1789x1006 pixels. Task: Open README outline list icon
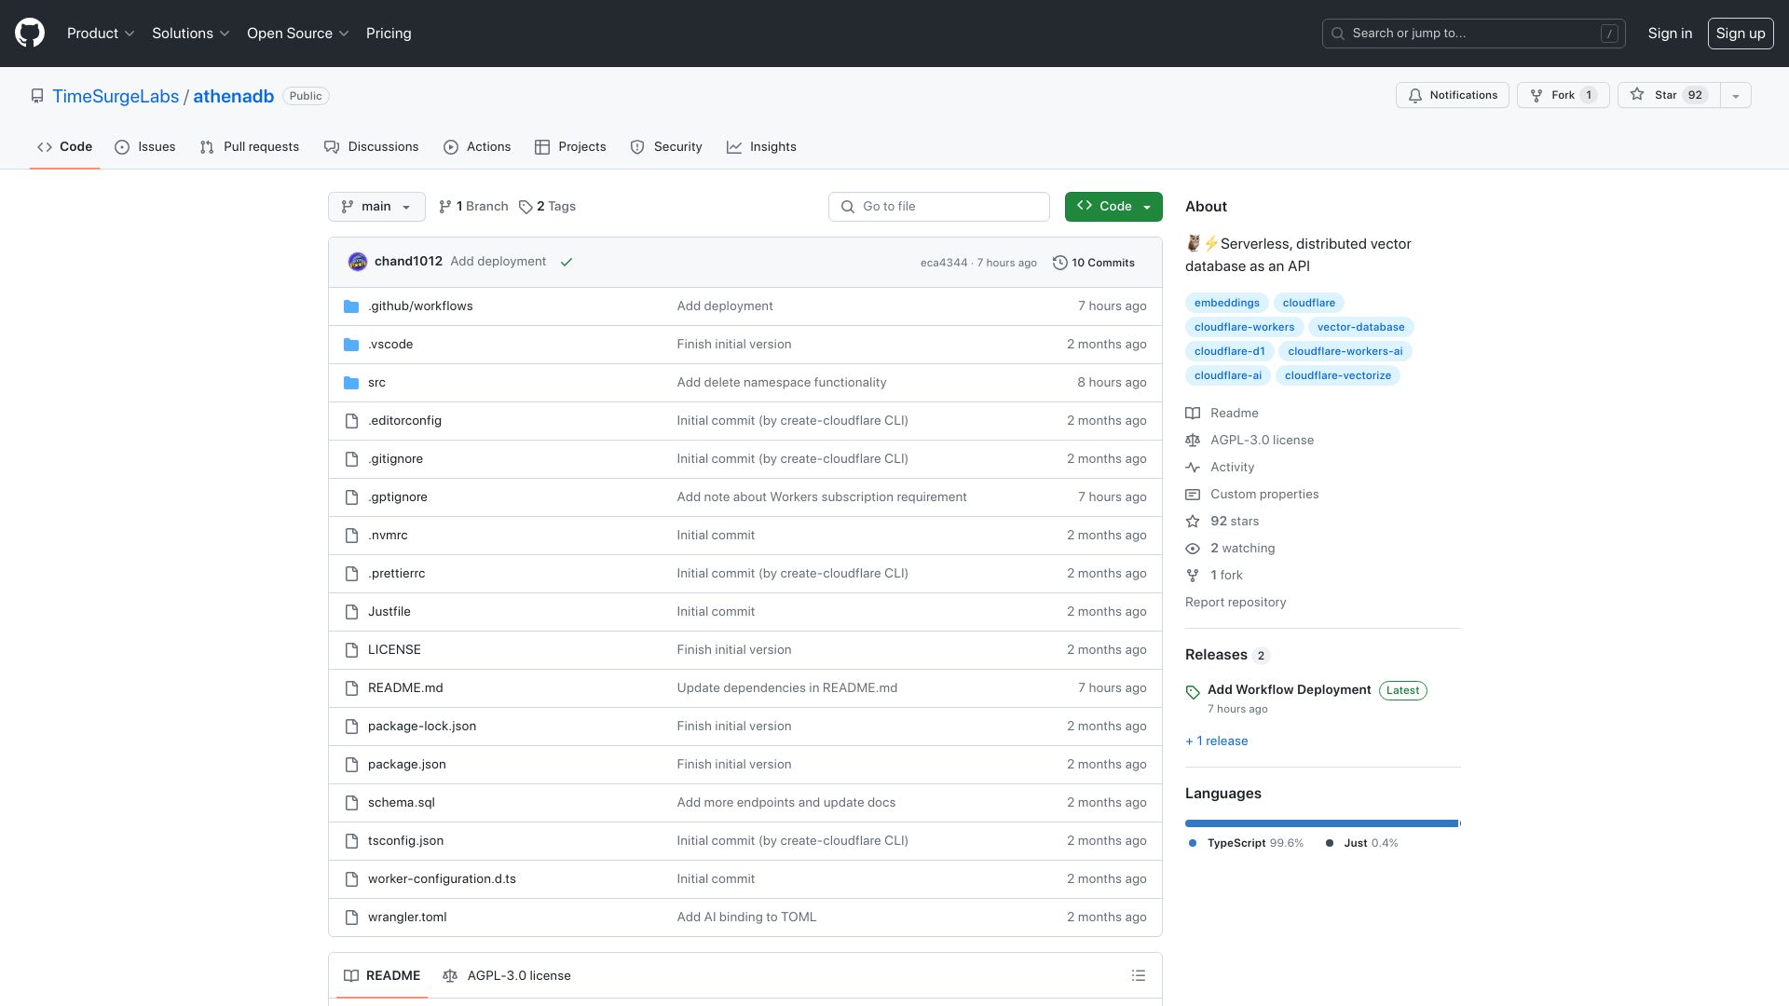click(1138, 976)
